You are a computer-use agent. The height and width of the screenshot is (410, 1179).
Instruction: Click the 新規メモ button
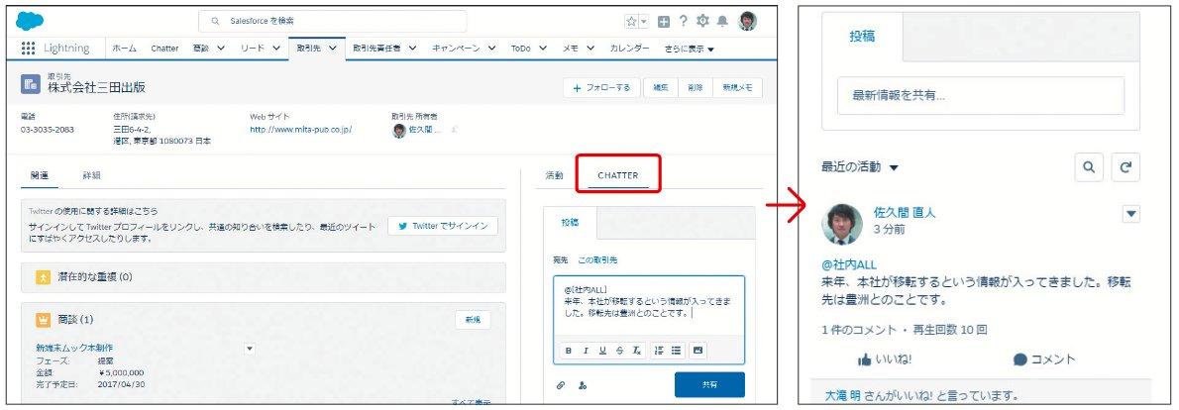coord(737,88)
